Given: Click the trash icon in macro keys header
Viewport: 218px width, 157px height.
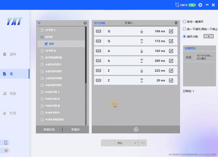Looking at the screenshot, I should (x=176, y=23).
